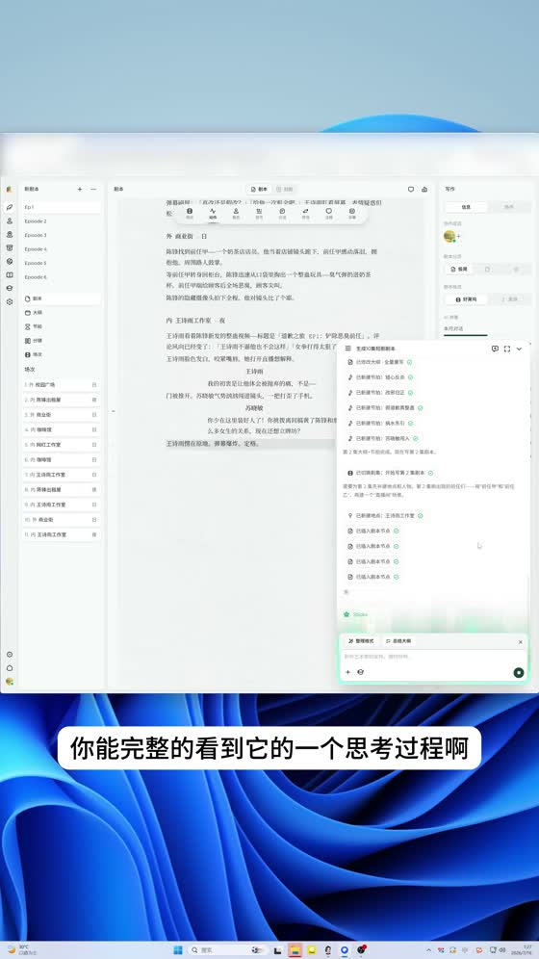The height and width of the screenshot is (959, 539).
Task: Open the user avatar at bottom of left rail
Action: (10, 682)
